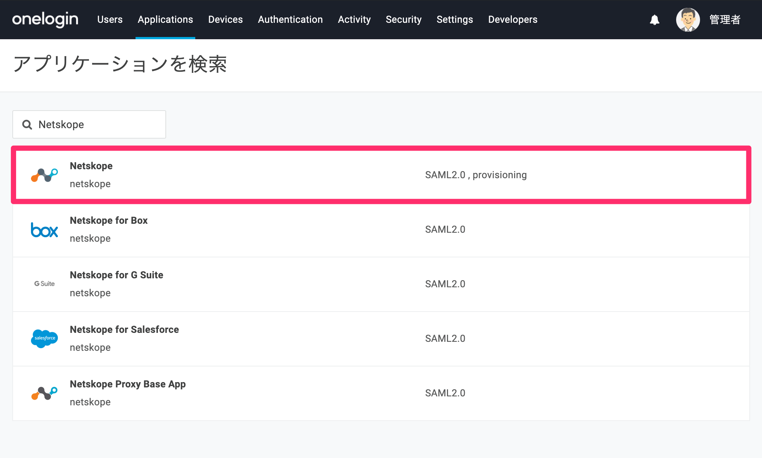Click the Box logo icon
This screenshot has width=762, height=458.
44,230
